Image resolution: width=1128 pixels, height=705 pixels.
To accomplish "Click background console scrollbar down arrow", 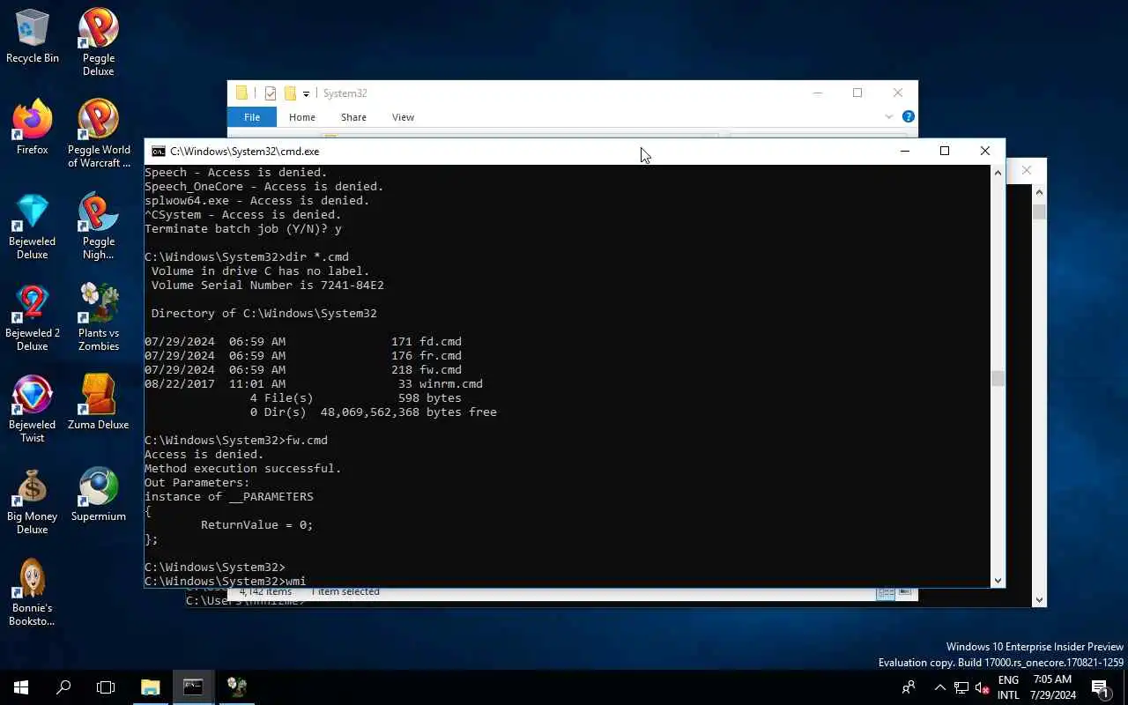I will [x=1040, y=599].
